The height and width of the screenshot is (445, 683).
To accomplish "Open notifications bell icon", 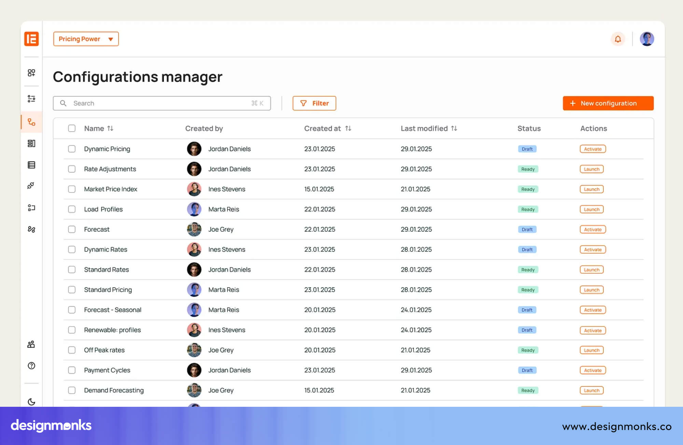I will click(x=618, y=39).
